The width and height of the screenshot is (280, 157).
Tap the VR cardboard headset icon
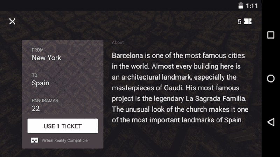click(35, 140)
